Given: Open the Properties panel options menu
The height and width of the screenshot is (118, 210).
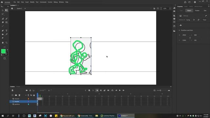Looking at the screenshot, I should pos(209,7).
